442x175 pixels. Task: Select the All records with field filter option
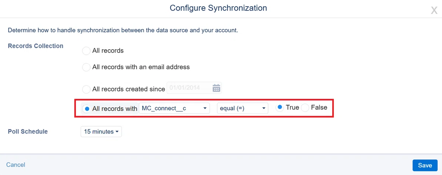coord(87,109)
